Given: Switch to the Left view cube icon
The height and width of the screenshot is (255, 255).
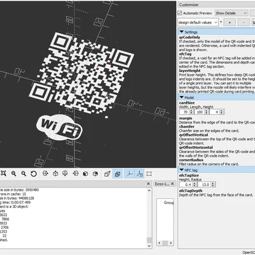Looking at the screenshot, I should click(x=76, y=173).
